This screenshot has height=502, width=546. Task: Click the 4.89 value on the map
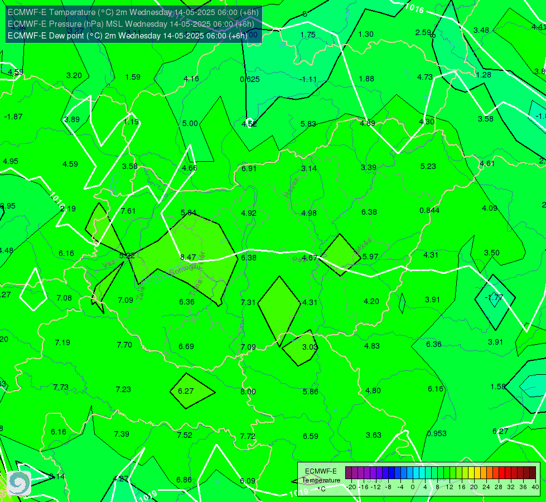coord(368,123)
